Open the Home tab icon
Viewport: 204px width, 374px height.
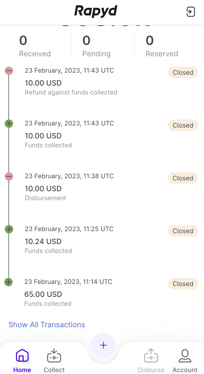22,356
